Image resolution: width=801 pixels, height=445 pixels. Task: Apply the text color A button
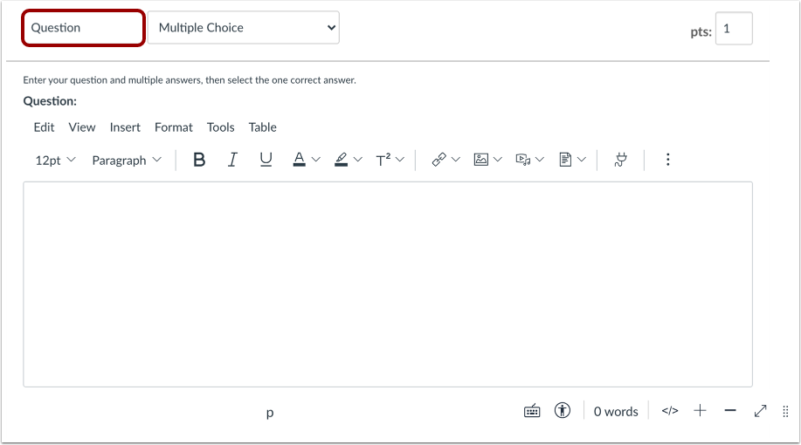click(x=300, y=160)
